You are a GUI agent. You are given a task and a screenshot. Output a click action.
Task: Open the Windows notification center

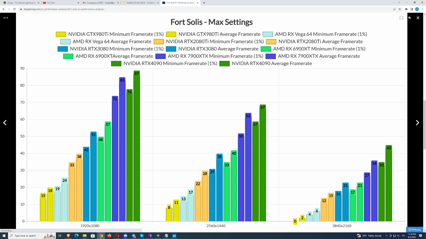(421, 236)
